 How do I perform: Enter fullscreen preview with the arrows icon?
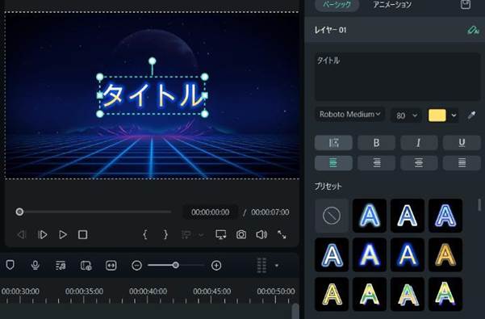[282, 234]
